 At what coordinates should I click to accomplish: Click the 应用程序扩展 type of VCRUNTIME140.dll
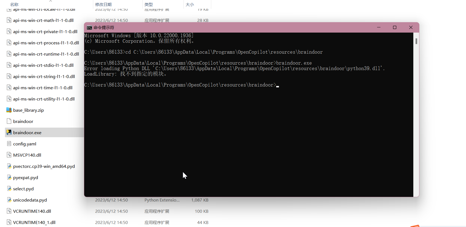coord(157,211)
